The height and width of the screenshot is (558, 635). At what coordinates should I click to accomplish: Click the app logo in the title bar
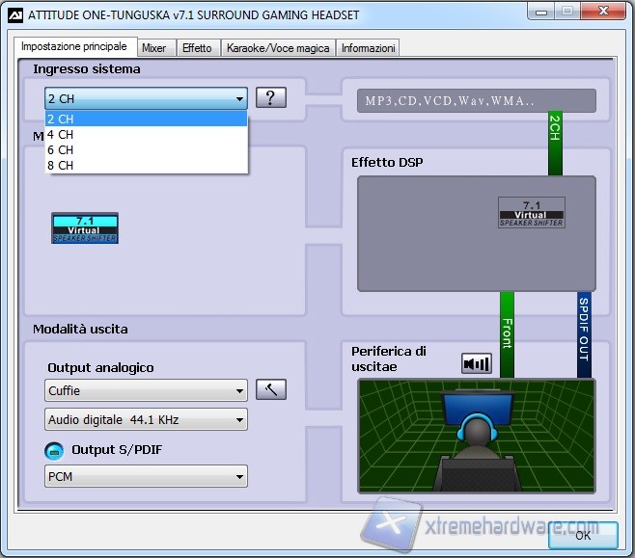[15, 15]
